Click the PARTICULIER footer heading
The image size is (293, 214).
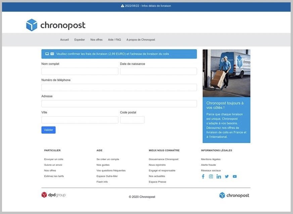point(52,150)
